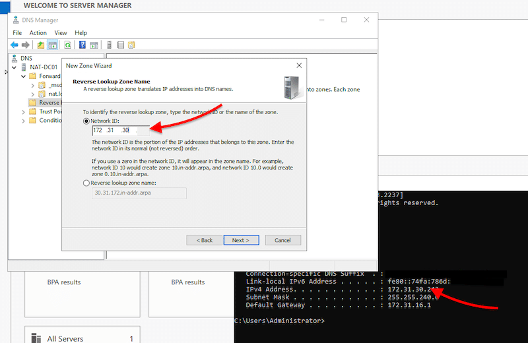This screenshot has height=343, width=528.
Task: Click All Servers tile in Server Manager
Action: pyautogui.click(x=82, y=334)
